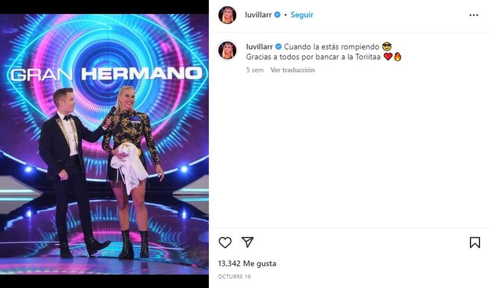Click the fire emoji in caption

point(398,56)
